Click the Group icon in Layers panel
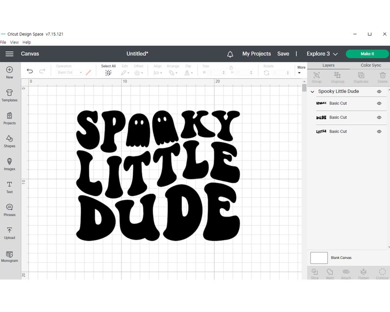The width and height of the screenshot is (390, 312). [x=317, y=75]
